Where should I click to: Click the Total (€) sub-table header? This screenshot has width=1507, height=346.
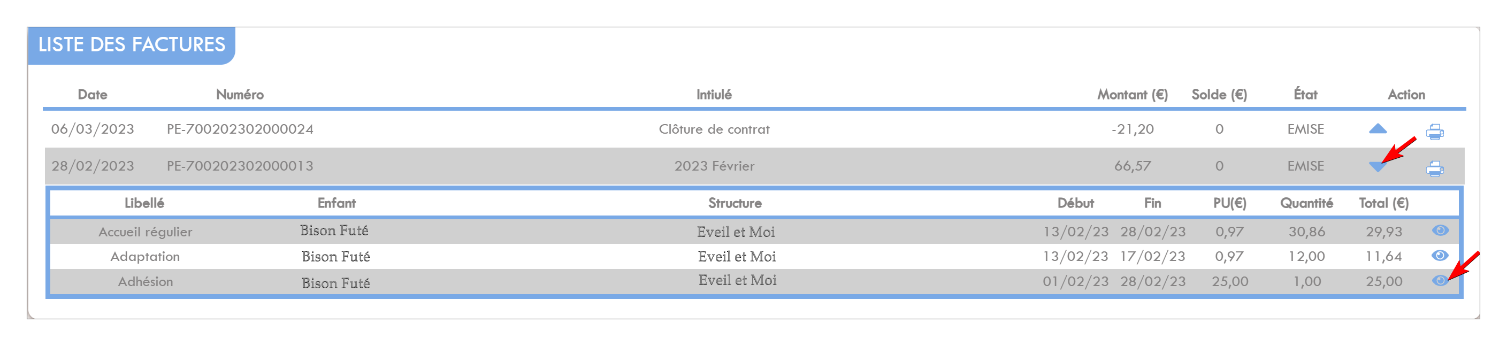coord(1383,203)
